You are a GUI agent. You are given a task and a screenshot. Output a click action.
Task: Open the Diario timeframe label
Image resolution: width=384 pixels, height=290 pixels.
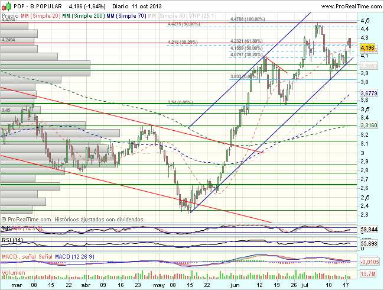pos(121,6)
